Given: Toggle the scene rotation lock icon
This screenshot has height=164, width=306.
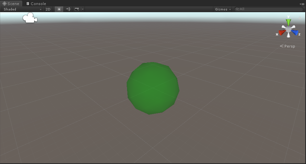Looking at the screenshot, I should [x=300, y=18].
